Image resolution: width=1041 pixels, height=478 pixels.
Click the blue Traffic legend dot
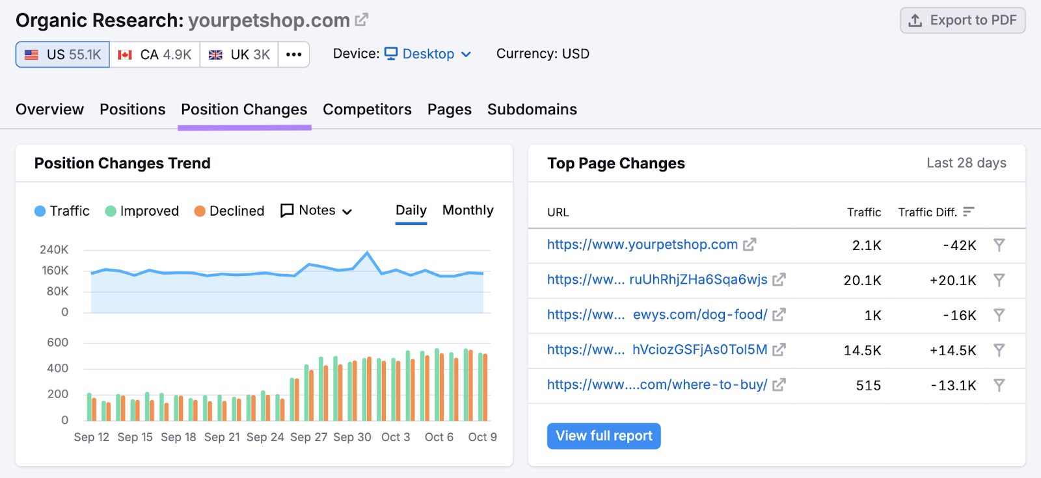pyautogui.click(x=40, y=211)
